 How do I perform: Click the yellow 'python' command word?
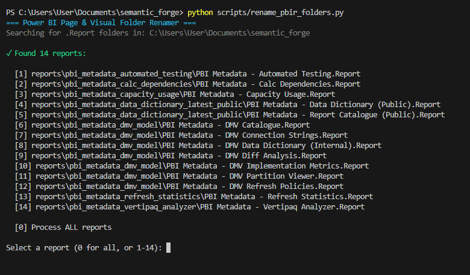[200, 13]
